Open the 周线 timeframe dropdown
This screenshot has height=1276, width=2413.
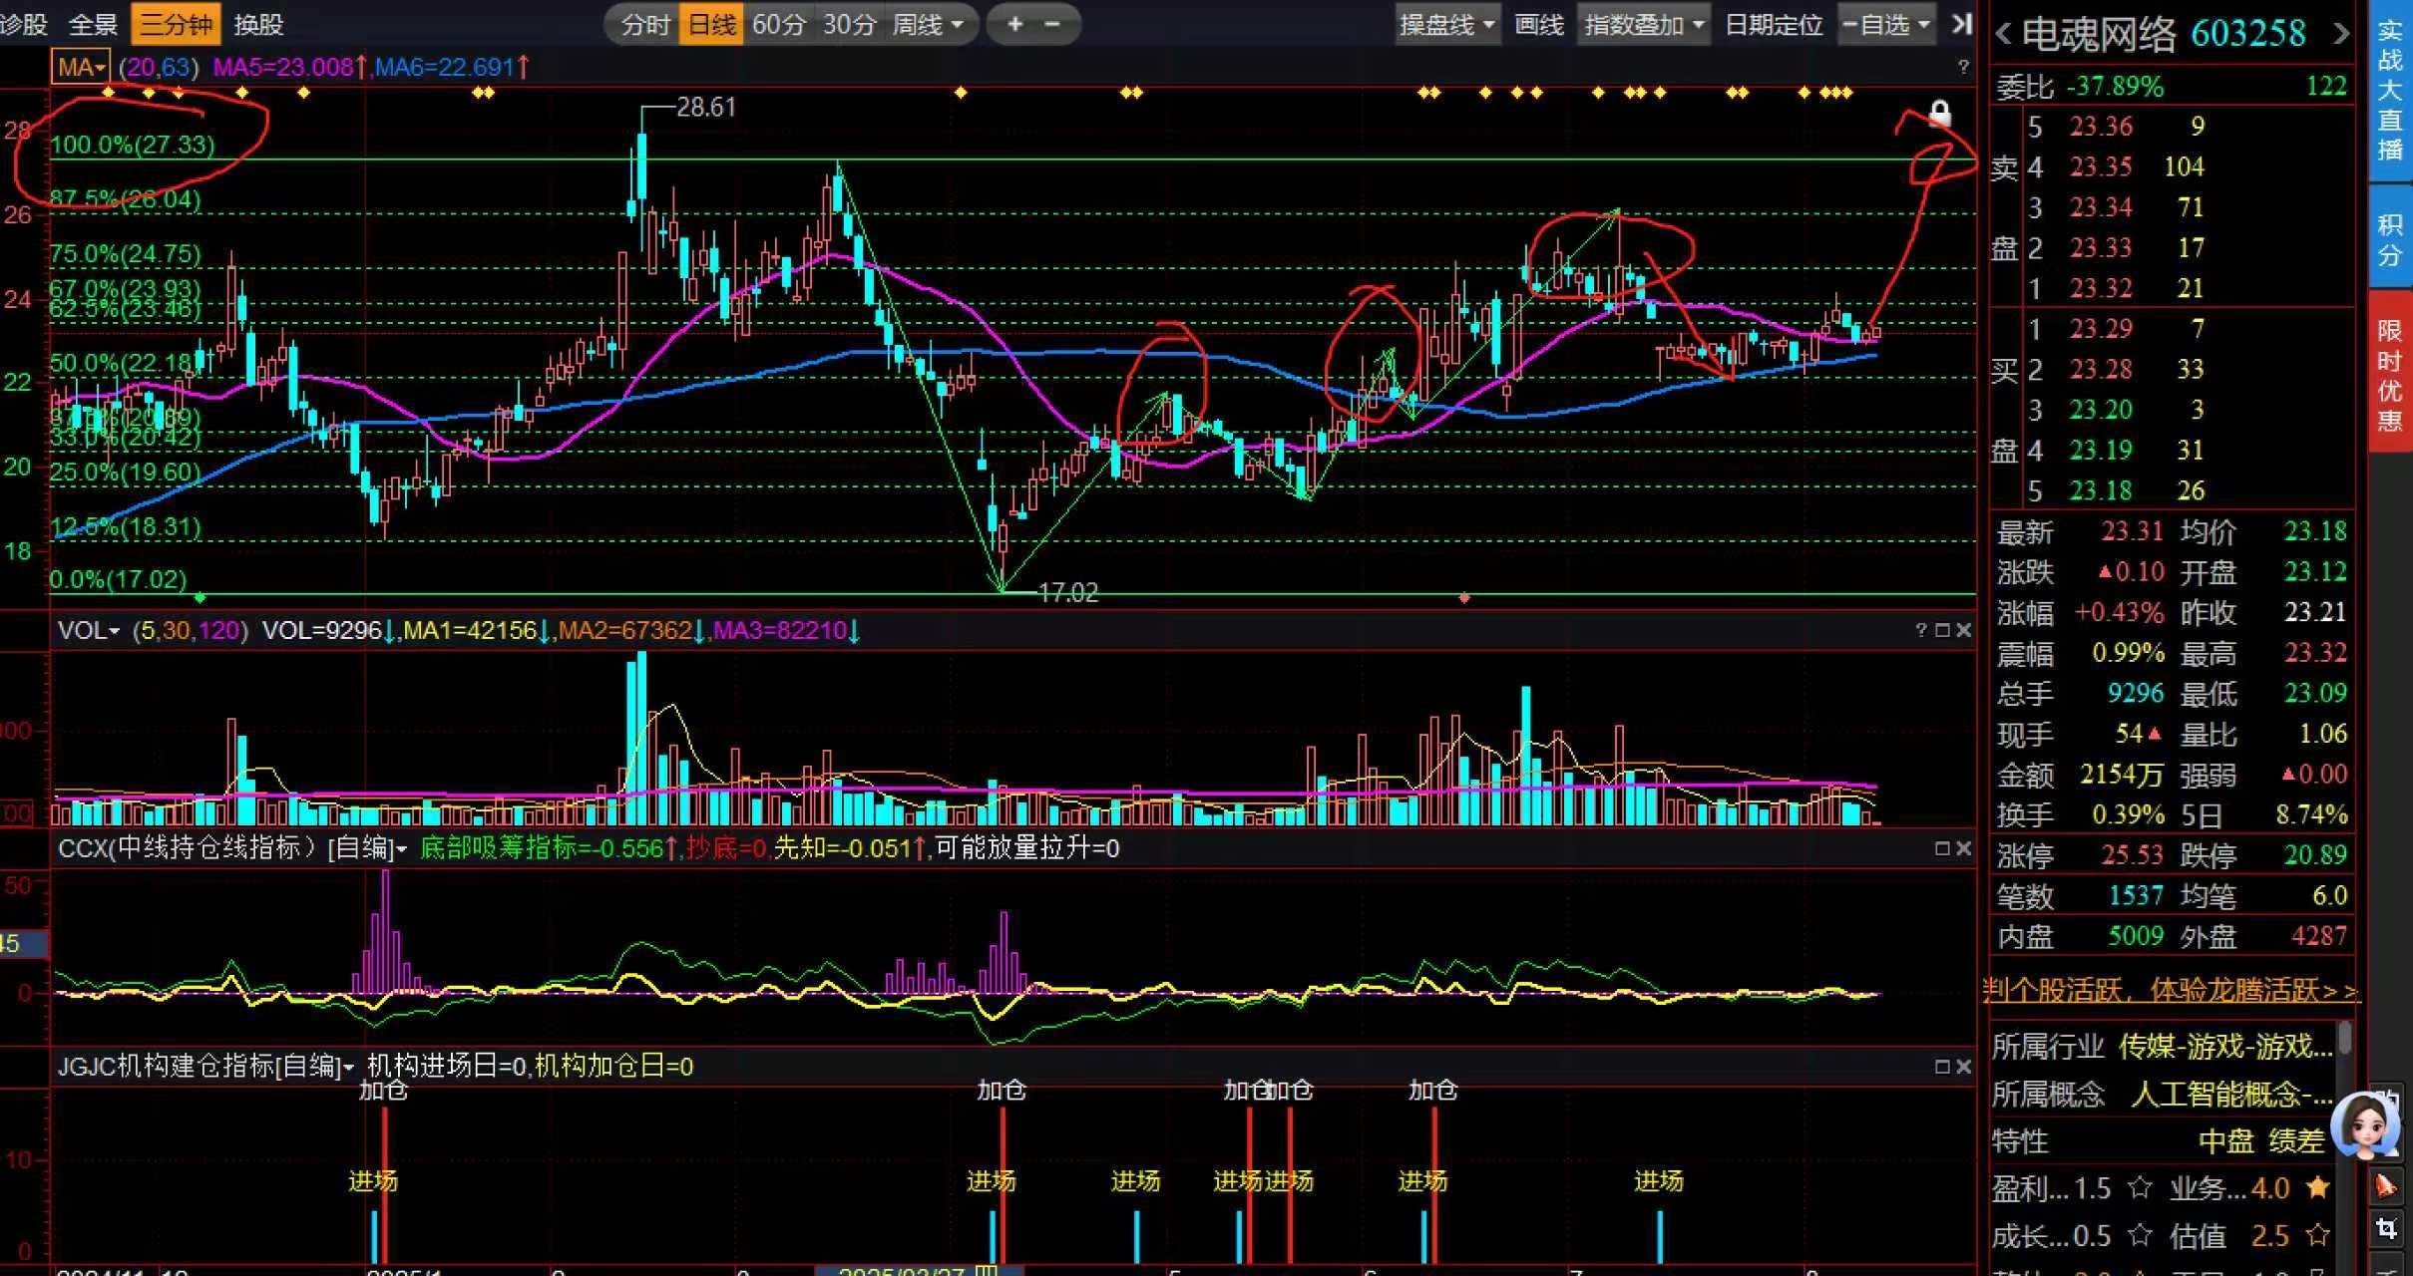pos(927,24)
